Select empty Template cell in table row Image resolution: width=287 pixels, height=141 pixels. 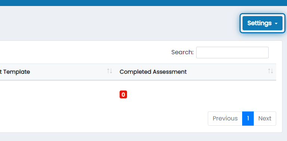[58, 95]
